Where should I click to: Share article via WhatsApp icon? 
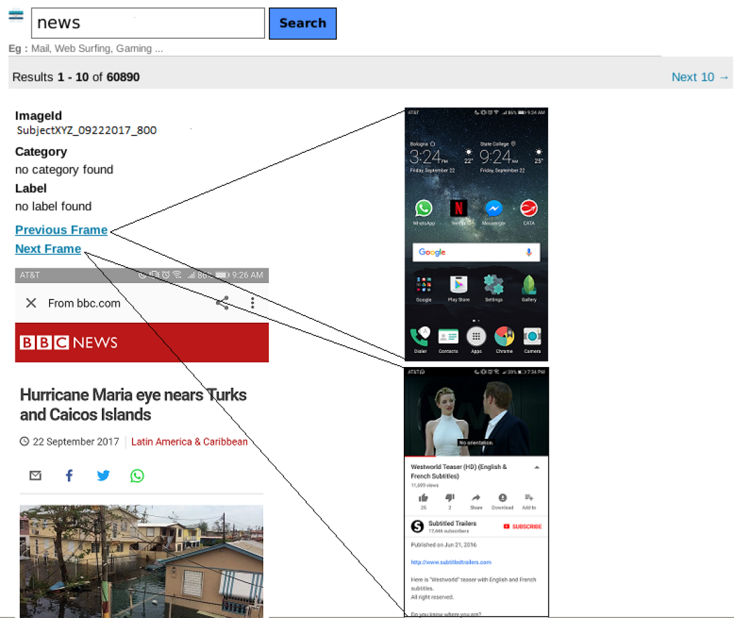(x=137, y=476)
